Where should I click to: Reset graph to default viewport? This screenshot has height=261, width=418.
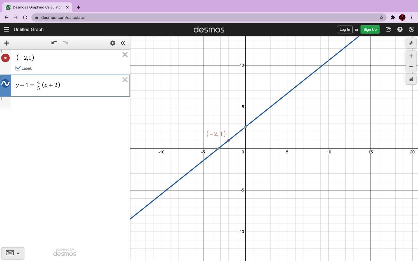[x=411, y=79]
